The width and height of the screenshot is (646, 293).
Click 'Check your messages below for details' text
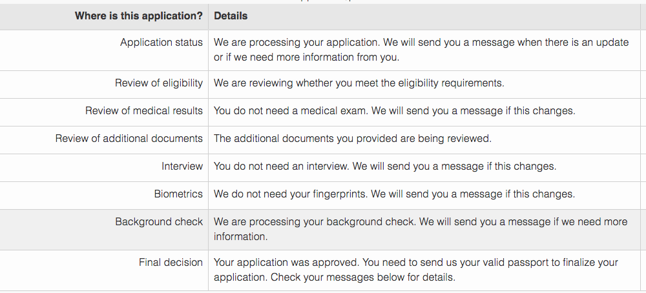(363, 278)
